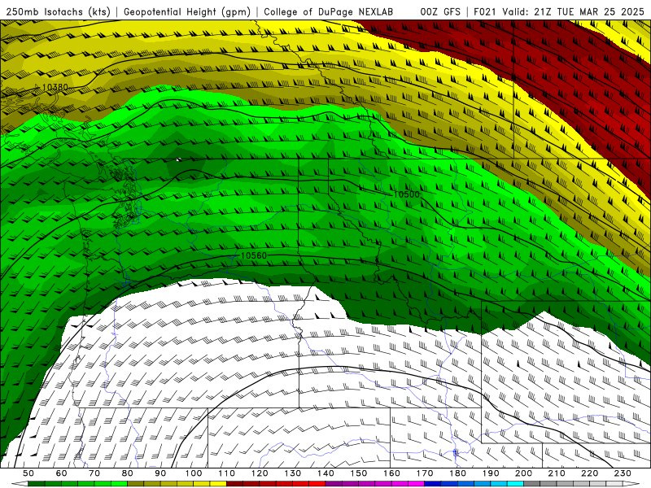Click the '150' color scale value
651x488 pixels.
(x=359, y=473)
